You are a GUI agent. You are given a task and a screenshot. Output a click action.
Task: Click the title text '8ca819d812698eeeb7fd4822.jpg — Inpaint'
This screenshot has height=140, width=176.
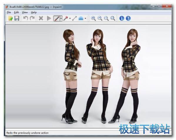tap(36, 7)
